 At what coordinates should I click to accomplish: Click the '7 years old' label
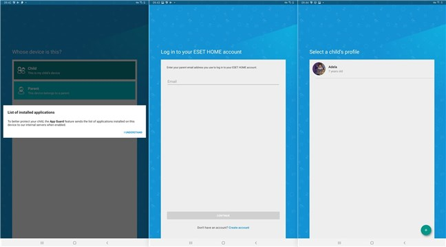336,71
